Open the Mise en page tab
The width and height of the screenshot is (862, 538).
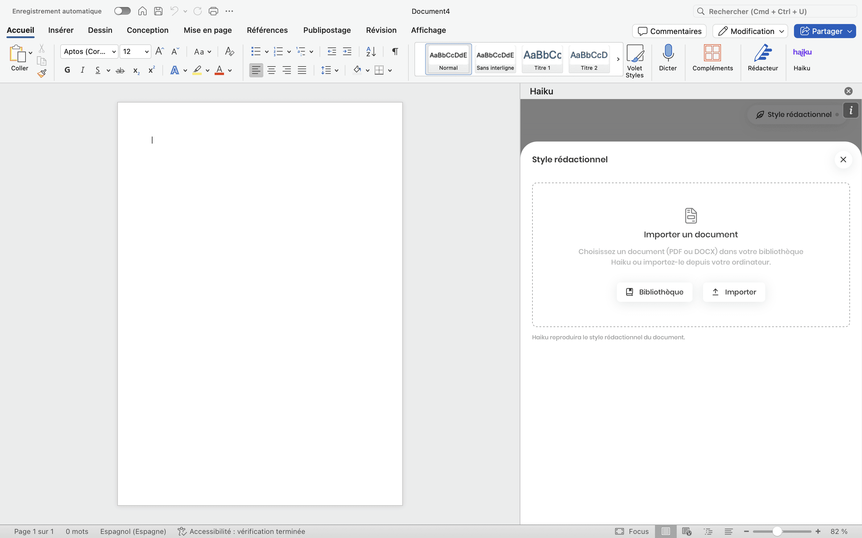[208, 30]
